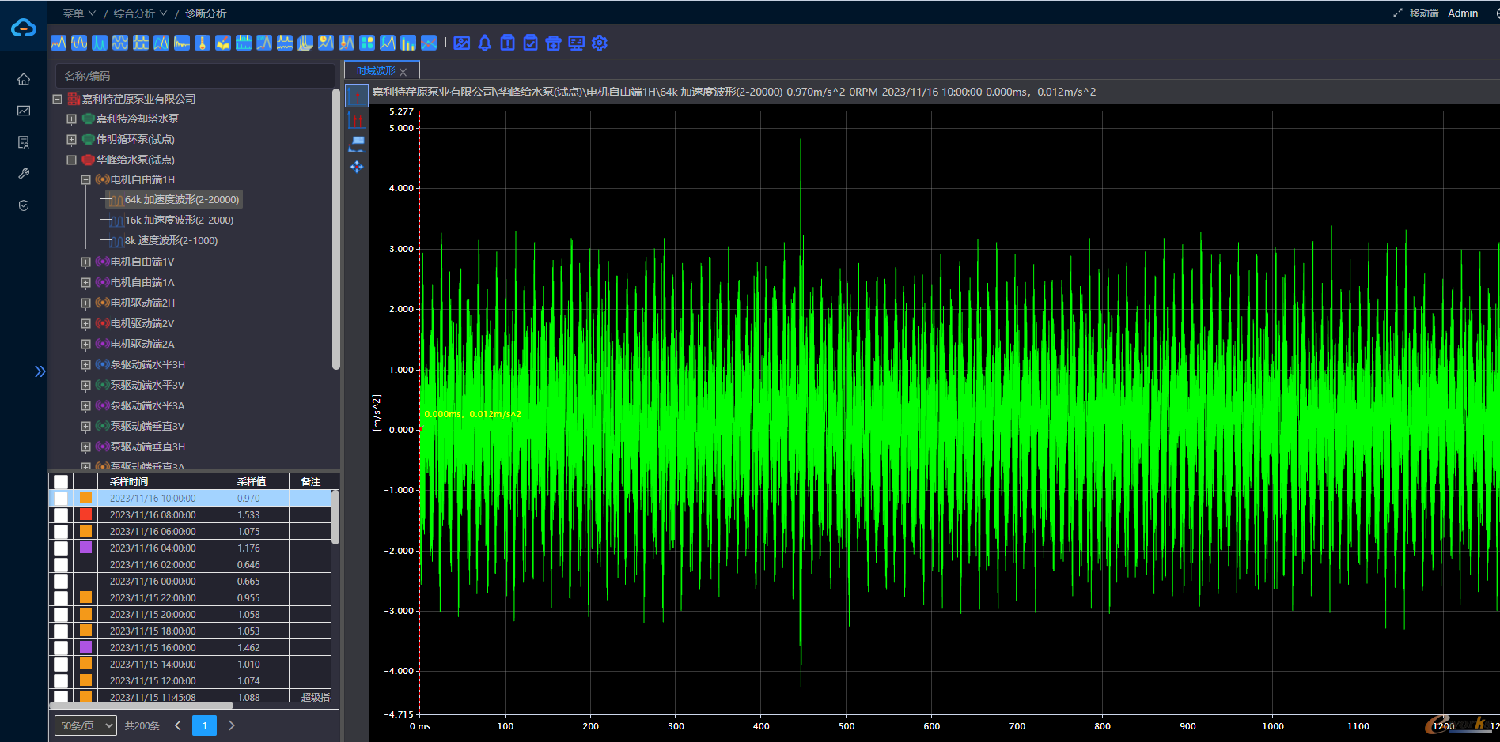This screenshot has width=1500, height=742.
Task: Open the monitor screen icon in toolbar
Action: (x=577, y=43)
